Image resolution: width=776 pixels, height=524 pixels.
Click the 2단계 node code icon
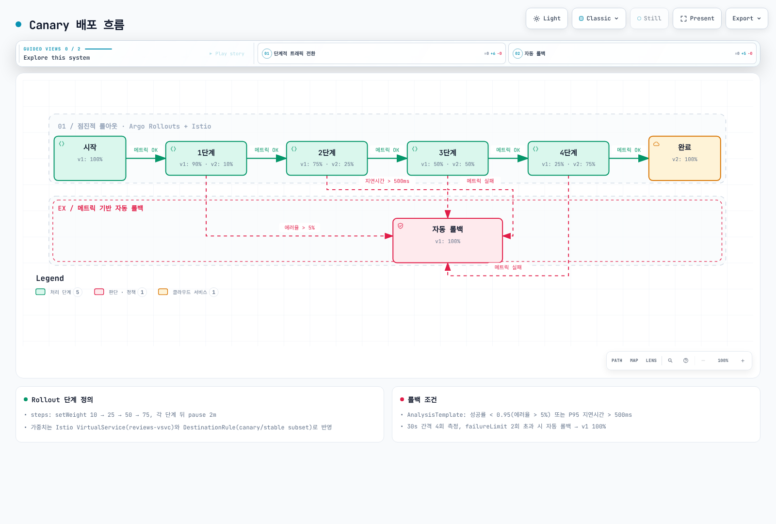coord(294,149)
